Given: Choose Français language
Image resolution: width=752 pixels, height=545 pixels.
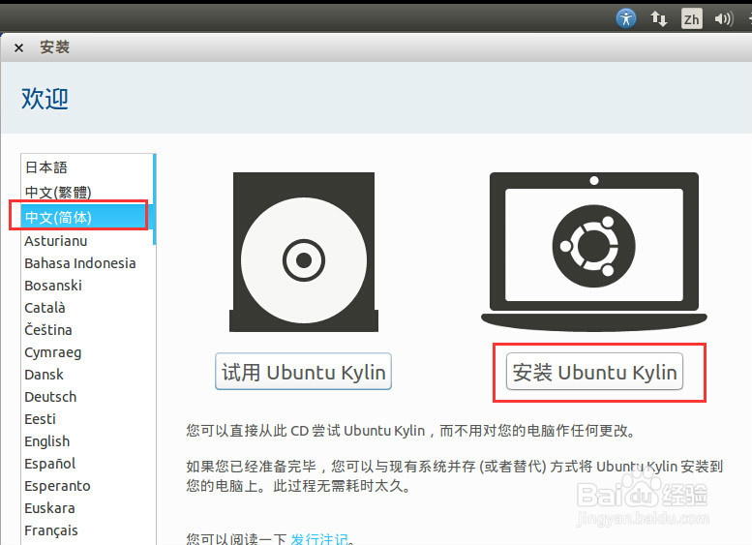Looking at the screenshot, I should 87,530.
